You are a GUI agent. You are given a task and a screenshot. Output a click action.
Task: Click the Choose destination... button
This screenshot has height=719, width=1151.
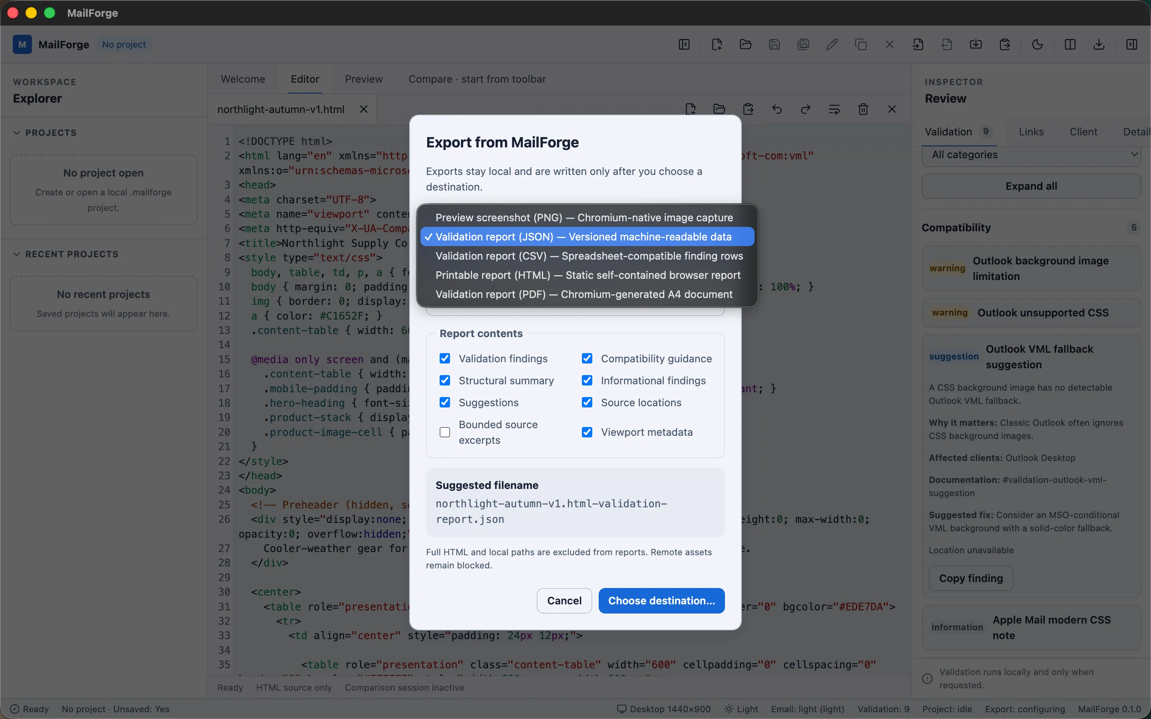661,601
